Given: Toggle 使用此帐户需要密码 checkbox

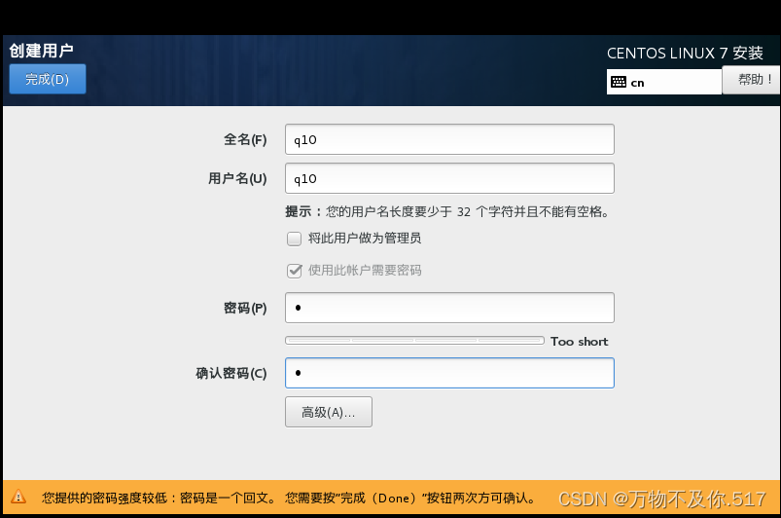Looking at the screenshot, I should [x=294, y=271].
